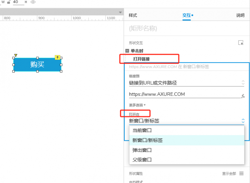250x183 pixels.
Task: Click the yellow lightning interaction badge
Action: [x=57, y=57]
